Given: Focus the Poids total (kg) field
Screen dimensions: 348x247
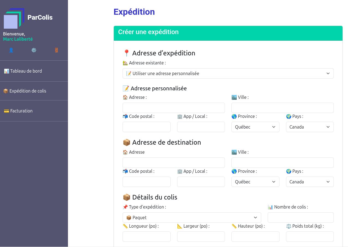Looking at the screenshot, I should pos(310,237).
